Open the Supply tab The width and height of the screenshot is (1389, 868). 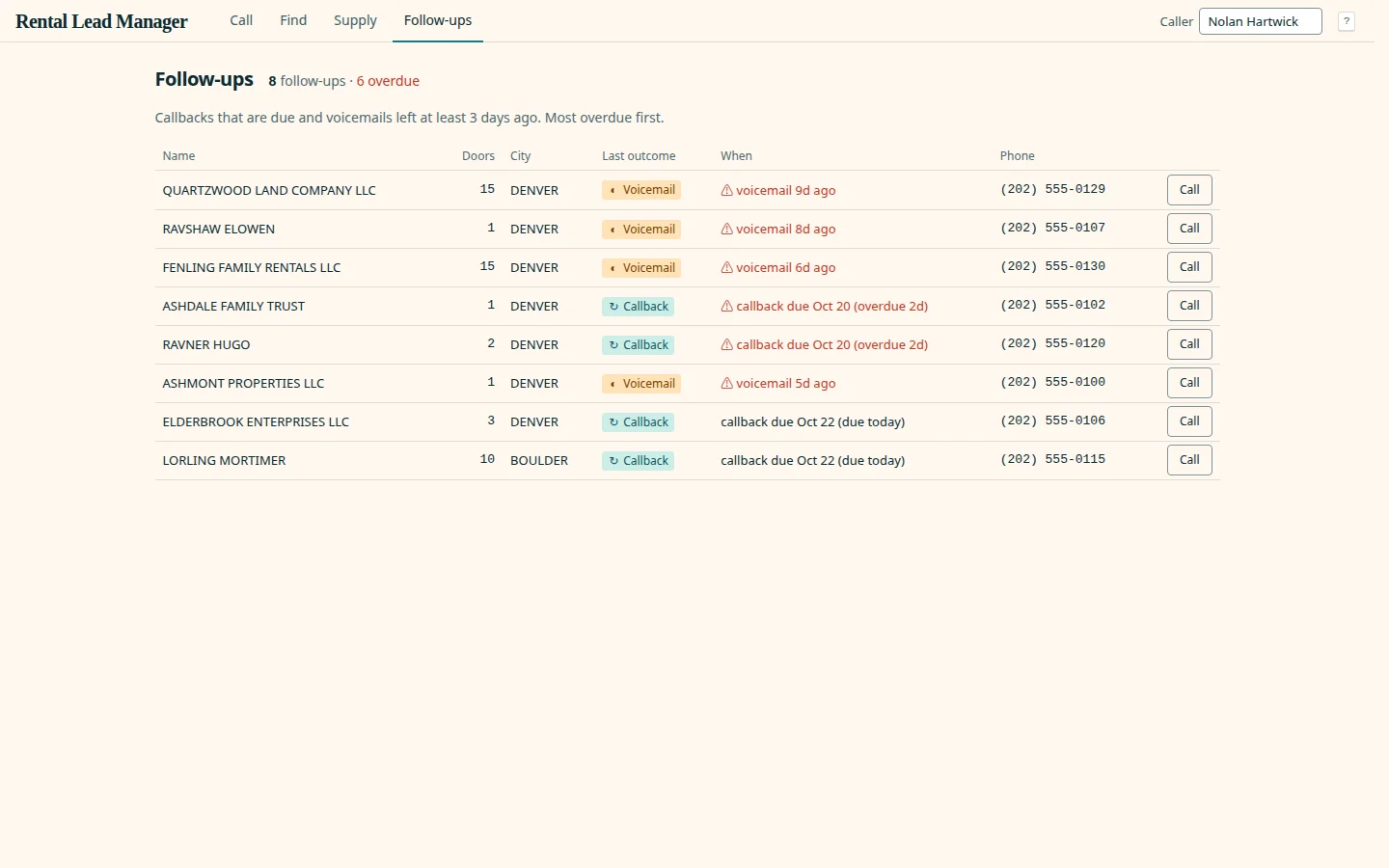pos(355,20)
